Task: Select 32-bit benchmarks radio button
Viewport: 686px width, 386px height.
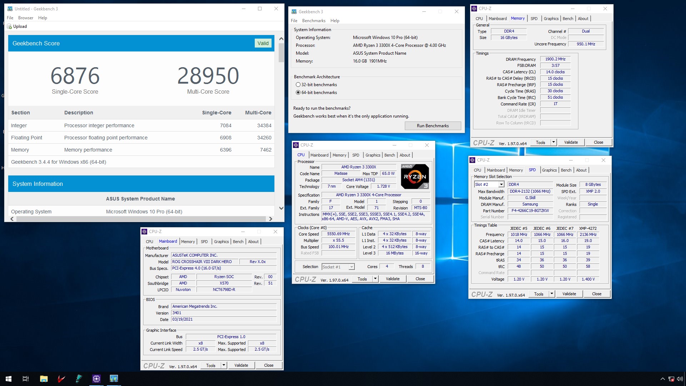Action: [x=298, y=85]
